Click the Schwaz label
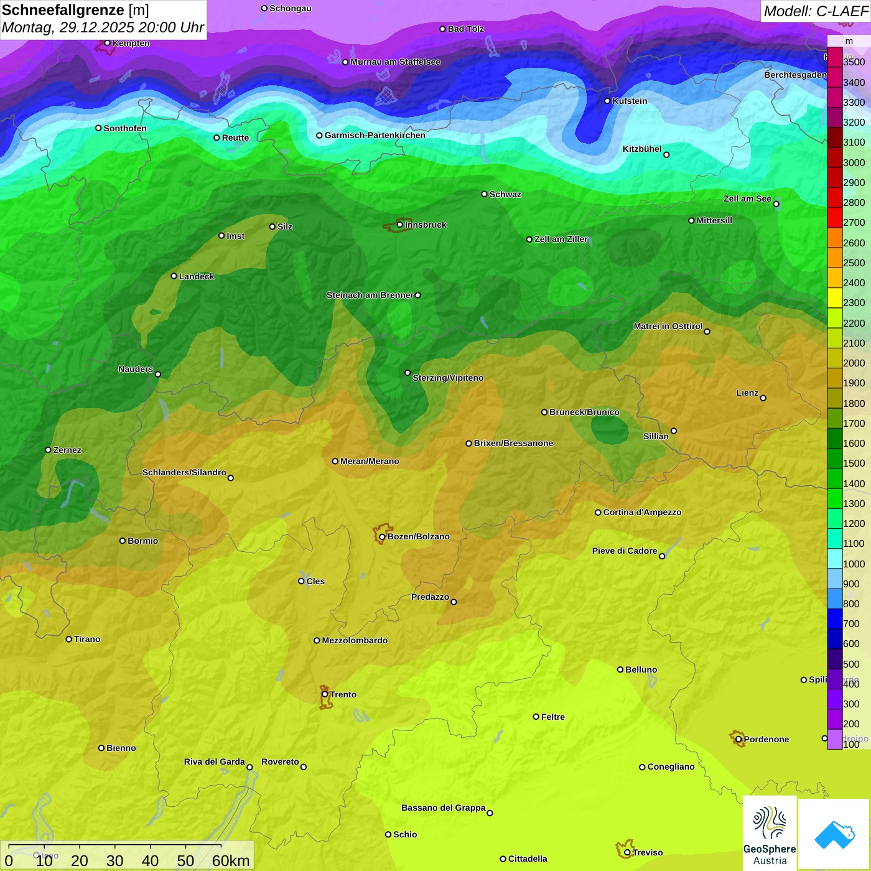871x871 pixels. point(505,194)
